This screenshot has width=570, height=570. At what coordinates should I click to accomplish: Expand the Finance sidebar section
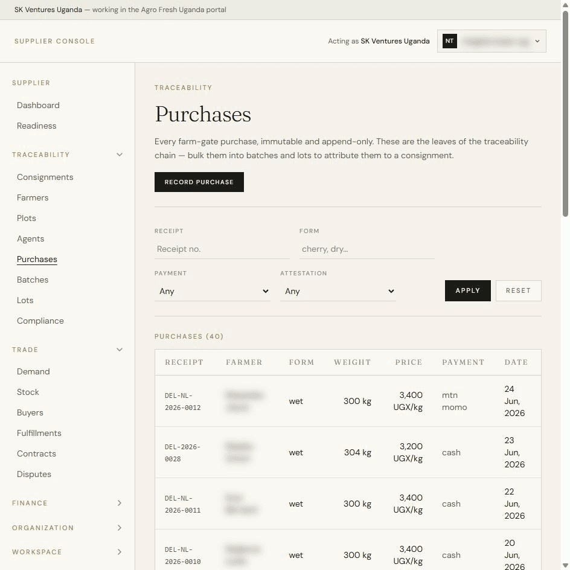[x=119, y=503]
